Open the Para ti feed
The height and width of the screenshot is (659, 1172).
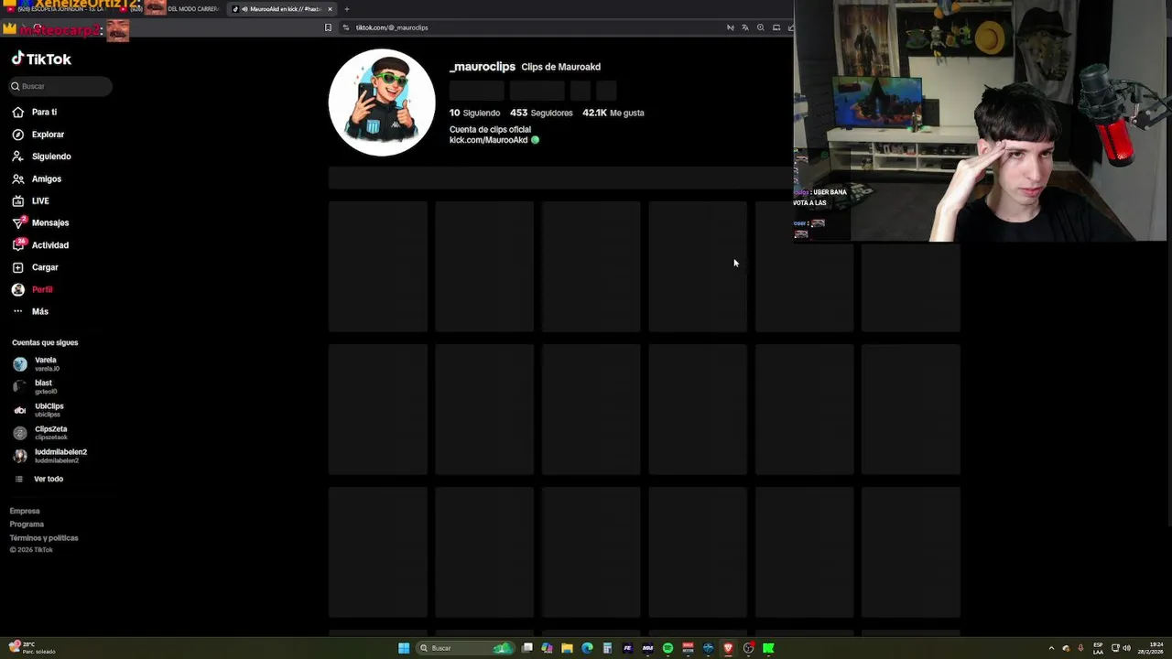coord(35,112)
